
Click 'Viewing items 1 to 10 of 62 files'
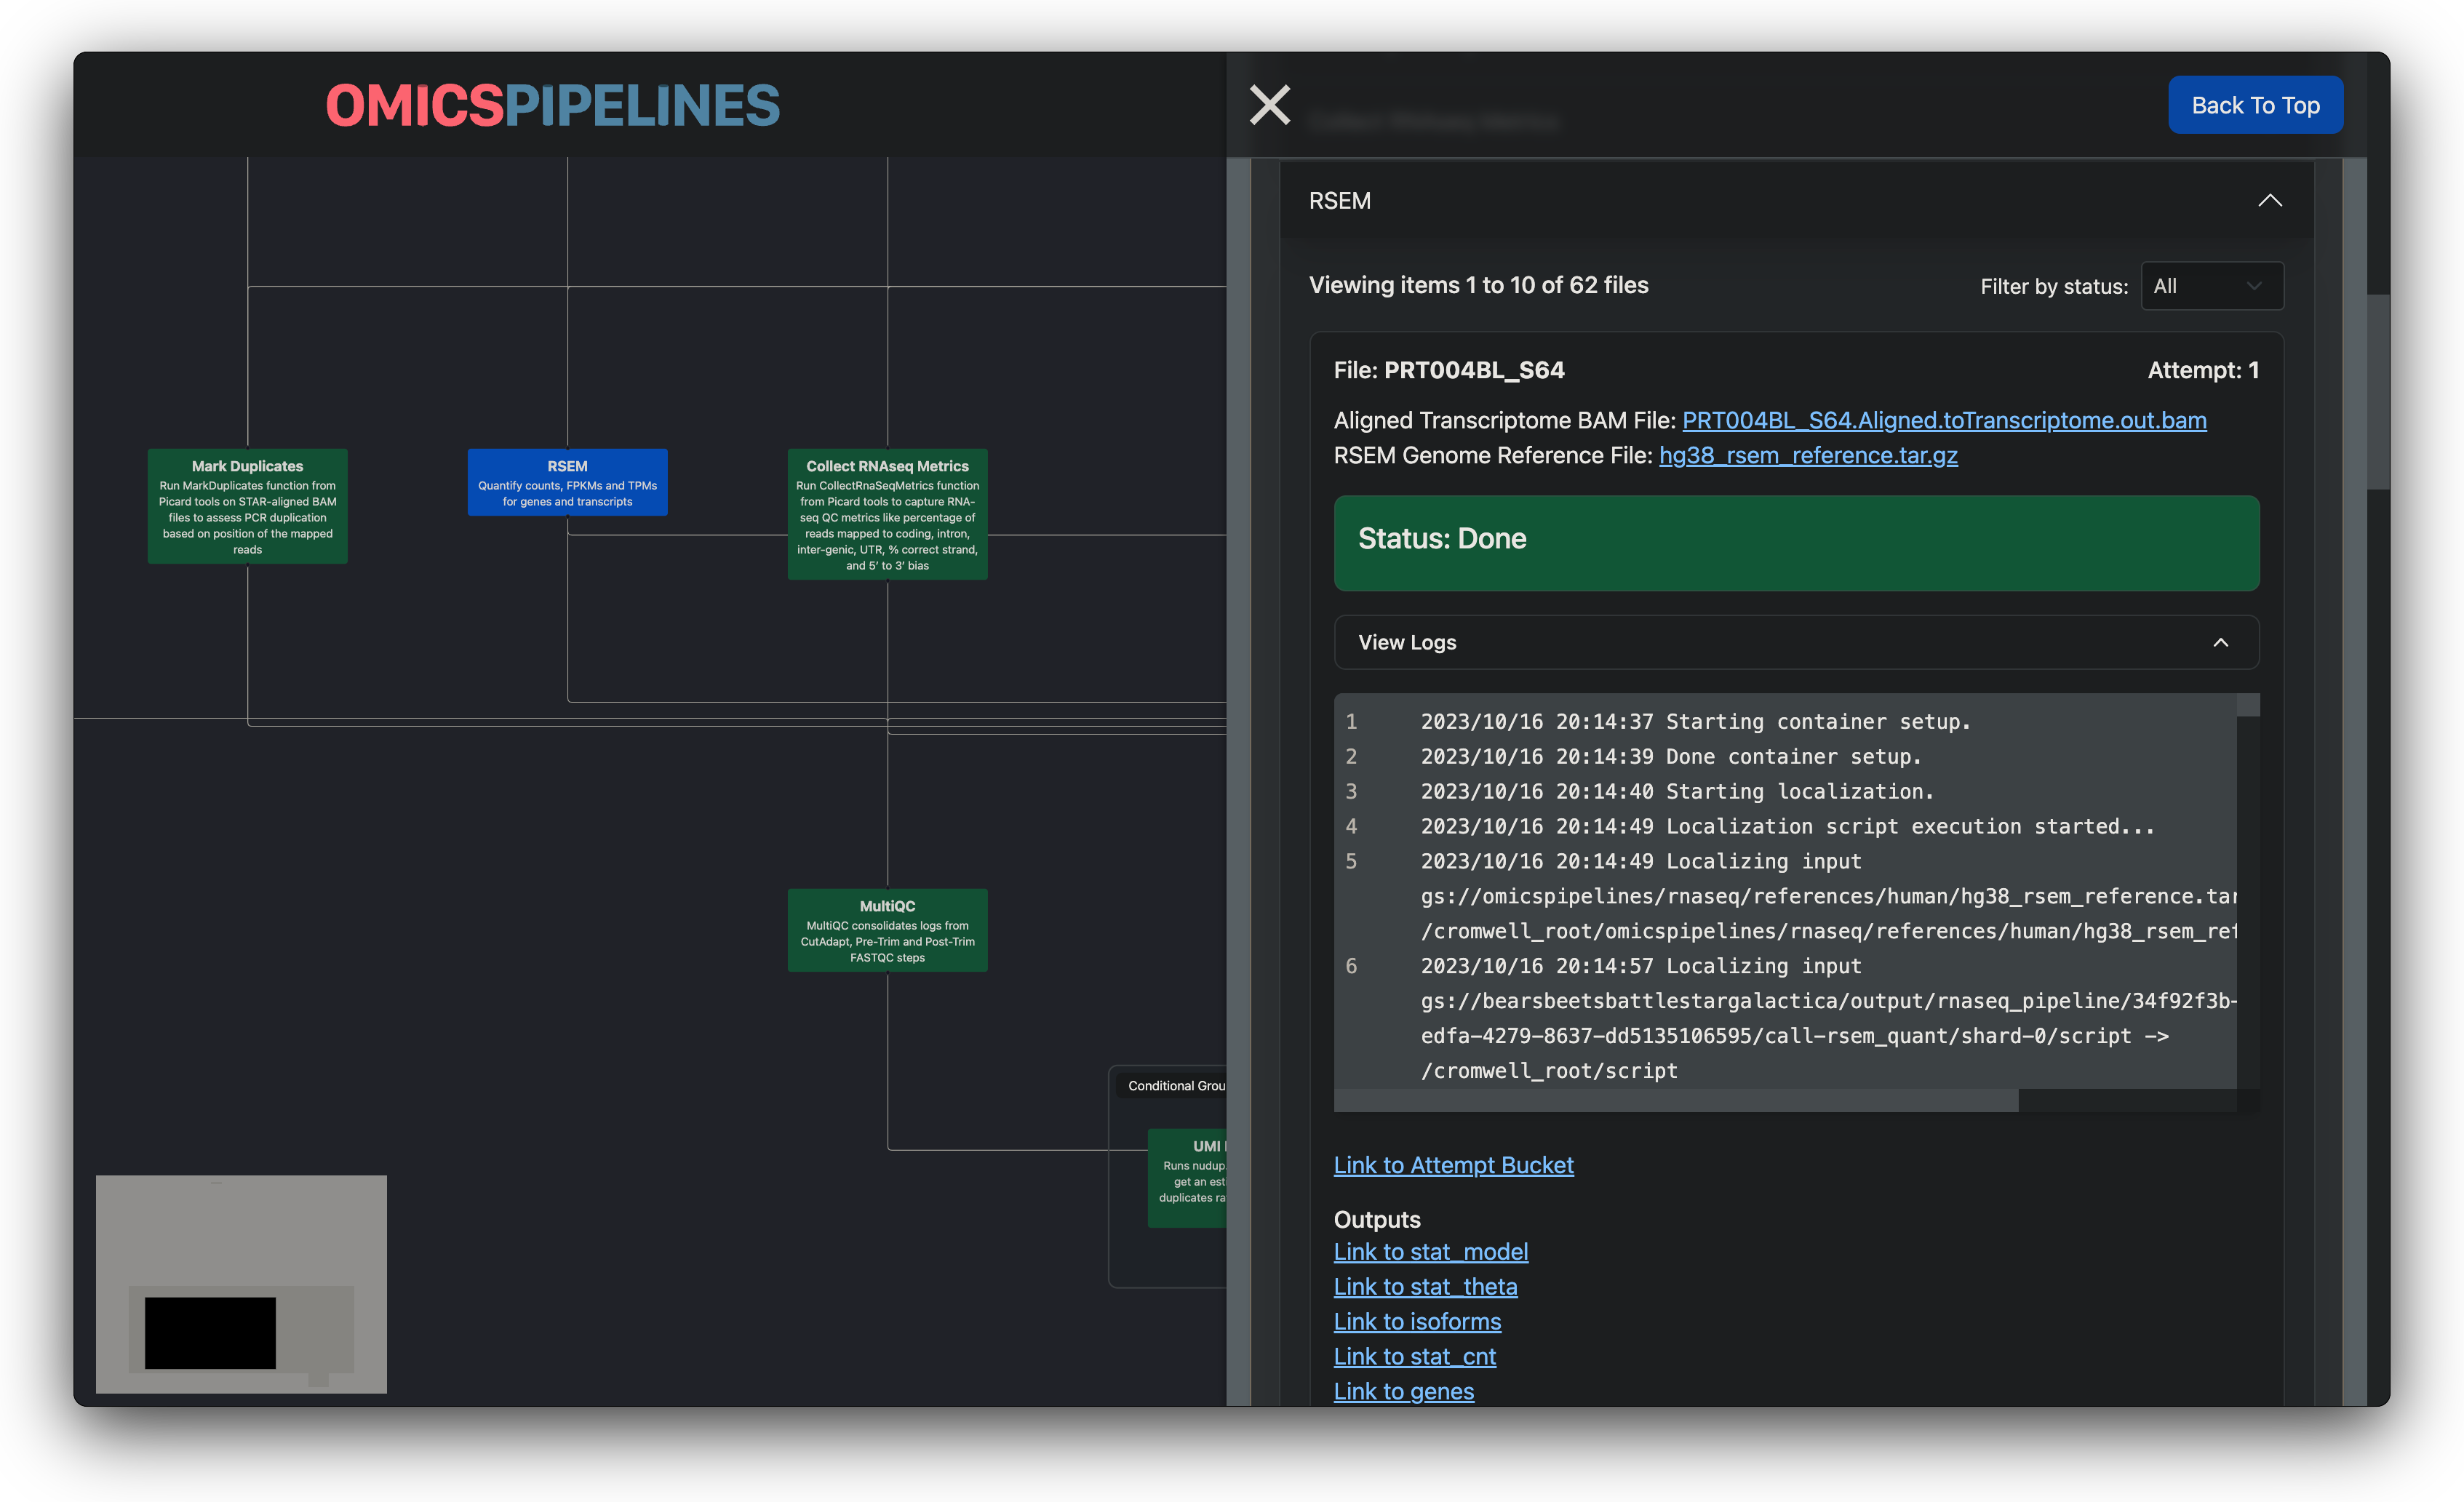point(1478,285)
